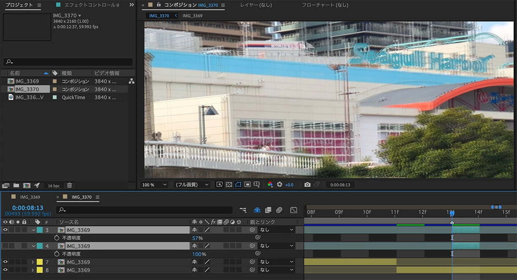Toggle Region of Interest in viewer
The image size is (517, 280).
[248, 185]
